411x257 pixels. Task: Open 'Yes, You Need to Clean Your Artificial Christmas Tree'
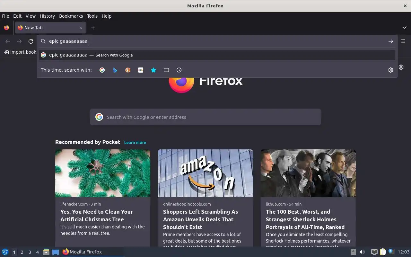(97, 216)
